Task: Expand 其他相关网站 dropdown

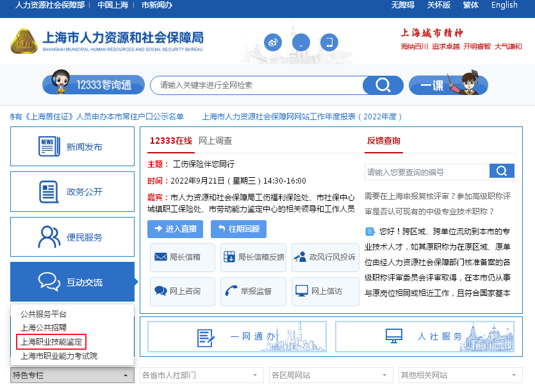Action: (x=460, y=375)
